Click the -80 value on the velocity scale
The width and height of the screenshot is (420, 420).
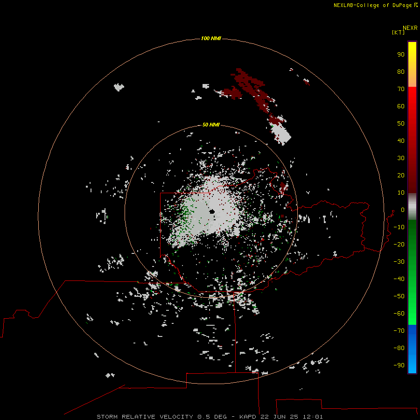[399, 348]
